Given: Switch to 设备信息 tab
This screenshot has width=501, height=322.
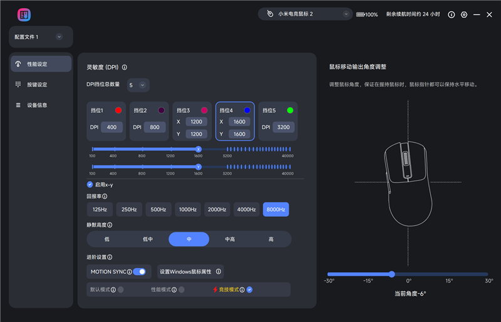Looking at the screenshot, I should coord(41,105).
